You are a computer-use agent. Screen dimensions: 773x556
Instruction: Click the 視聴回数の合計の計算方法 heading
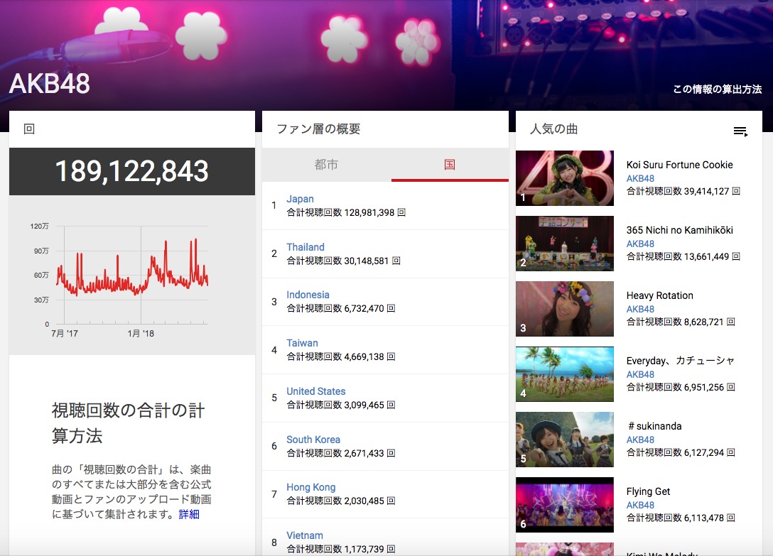click(128, 423)
